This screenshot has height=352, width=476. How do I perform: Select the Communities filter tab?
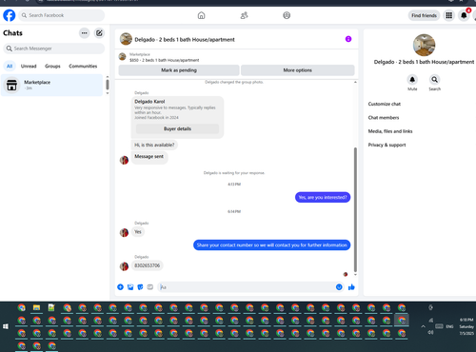[x=83, y=66]
